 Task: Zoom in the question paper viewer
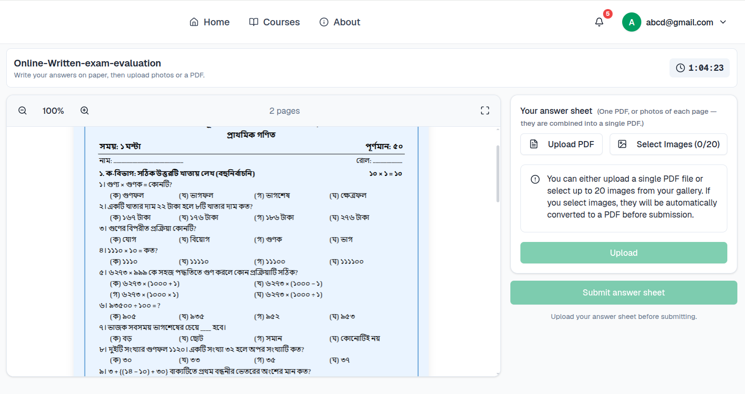pos(85,110)
